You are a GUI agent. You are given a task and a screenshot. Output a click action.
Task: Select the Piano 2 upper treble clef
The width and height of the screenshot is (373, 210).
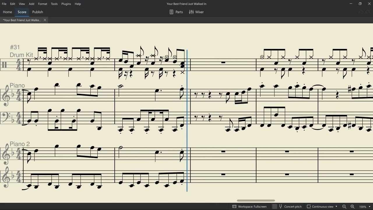point(6,154)
